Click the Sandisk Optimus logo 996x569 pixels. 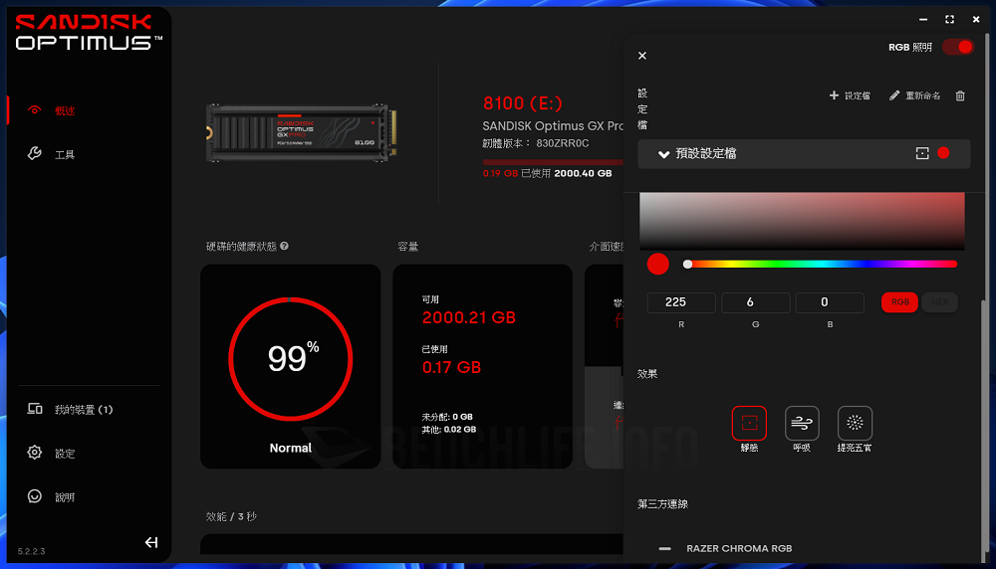pyautogui.click(x=89, y=33)
